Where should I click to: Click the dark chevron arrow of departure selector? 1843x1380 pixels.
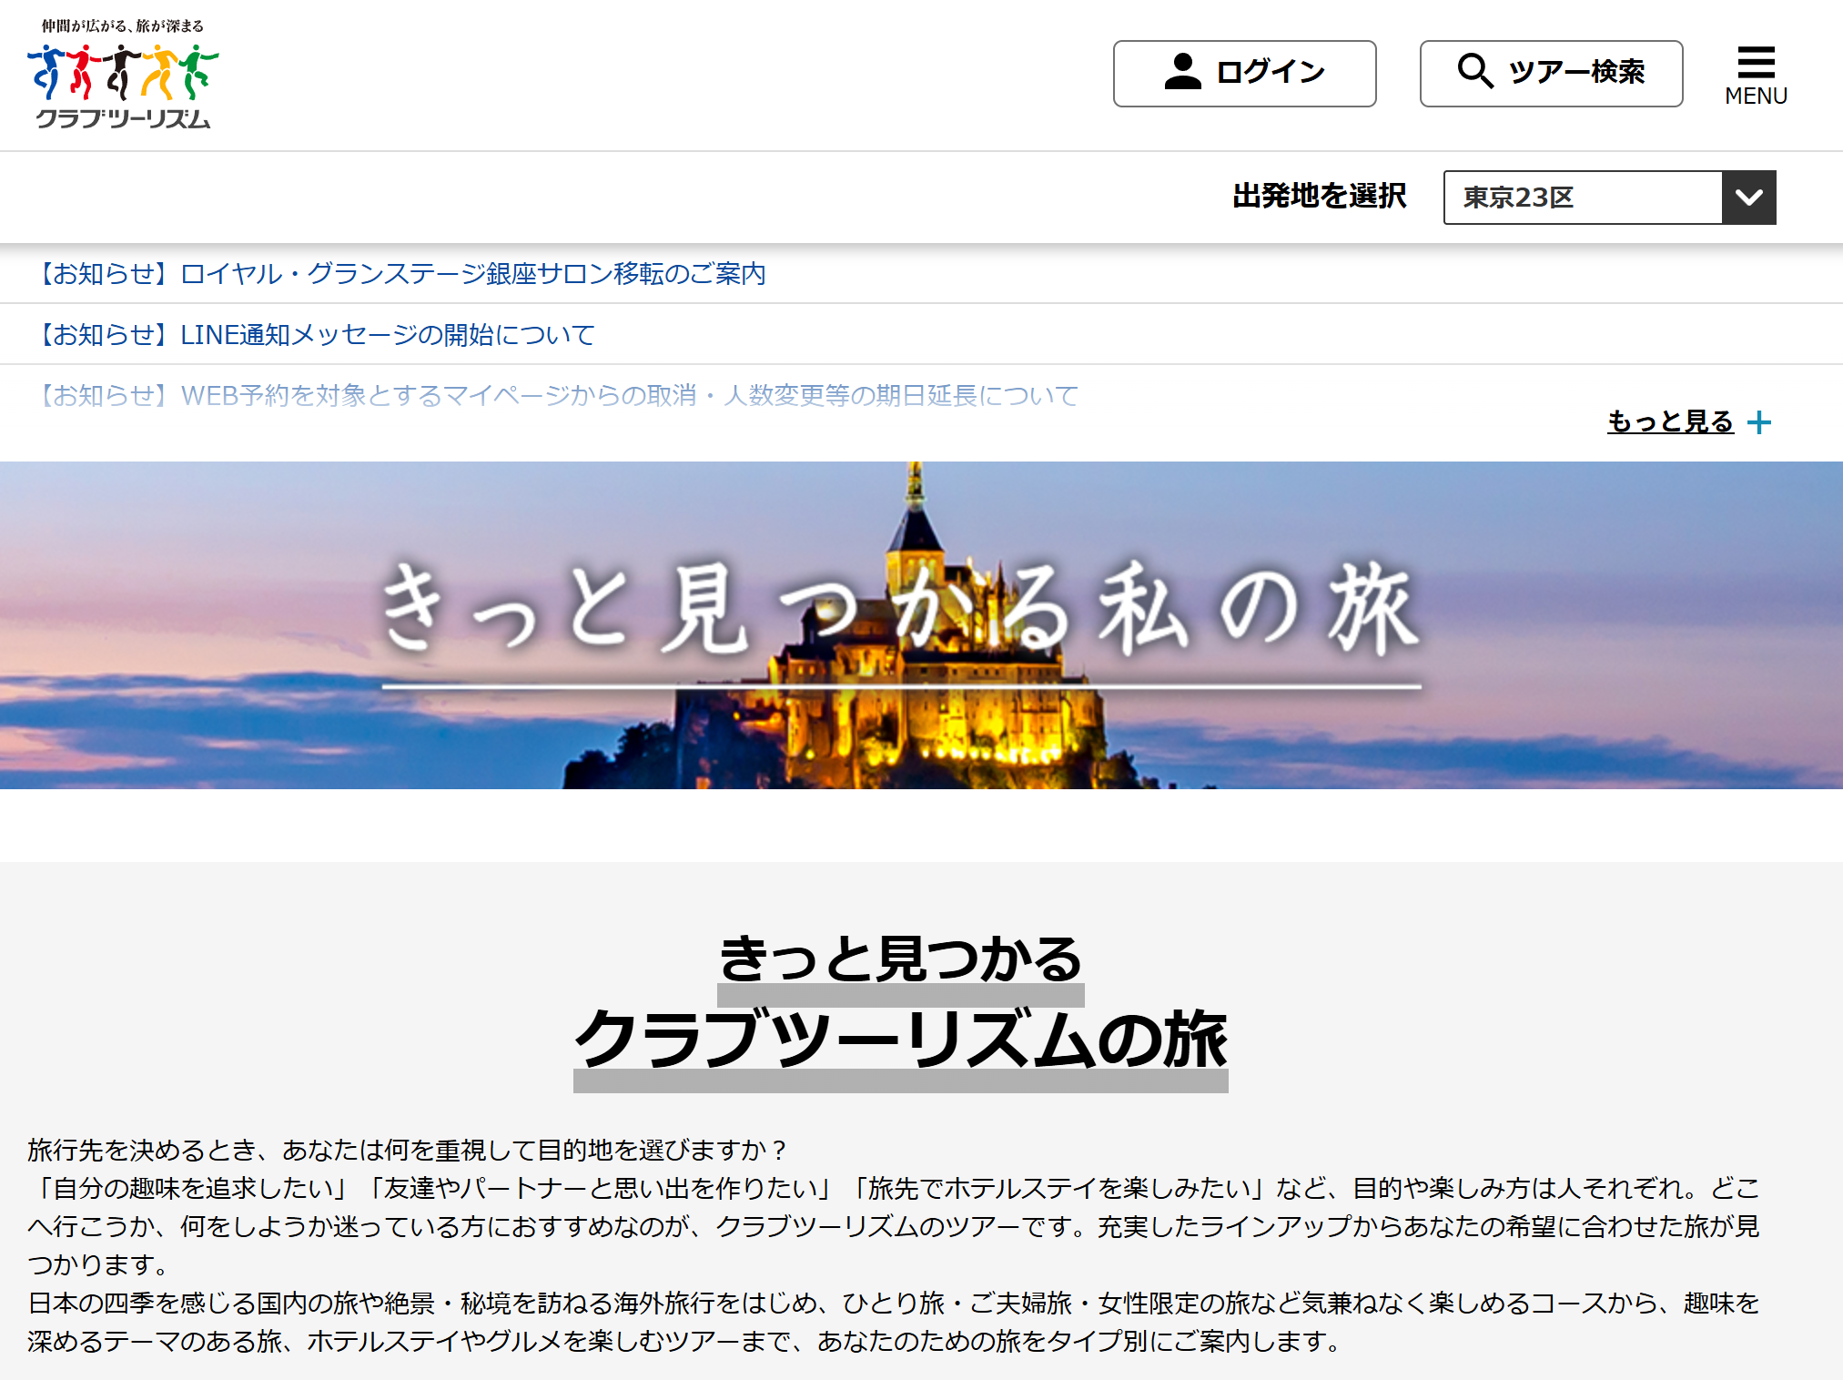(1748, 197)
